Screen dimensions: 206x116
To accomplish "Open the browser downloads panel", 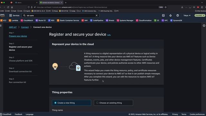I will click(x=182, y=7).
